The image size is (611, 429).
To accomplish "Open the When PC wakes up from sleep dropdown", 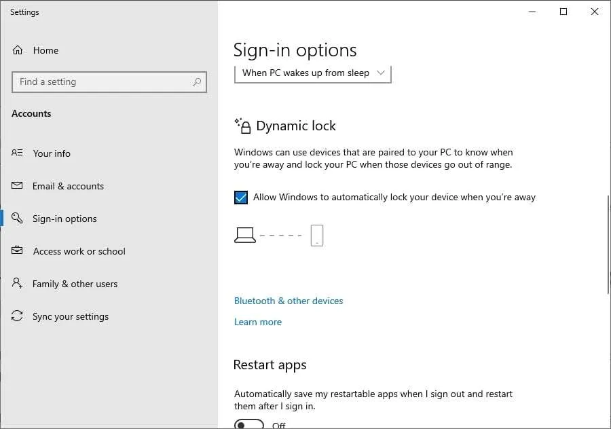I will tap(312, 73).
